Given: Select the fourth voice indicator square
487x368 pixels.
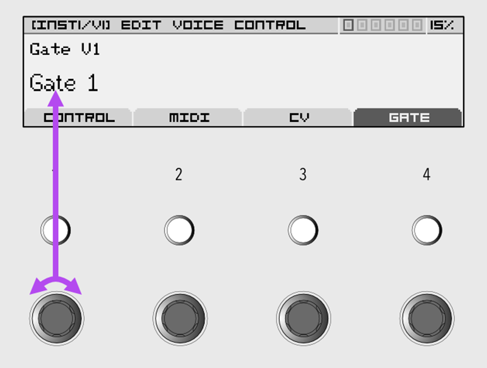Looking at the screenshot, I should (389, 25).
